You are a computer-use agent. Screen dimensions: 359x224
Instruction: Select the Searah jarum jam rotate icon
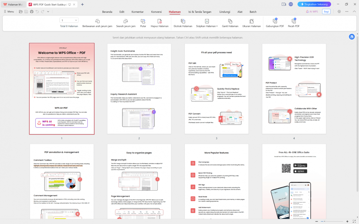125,21
